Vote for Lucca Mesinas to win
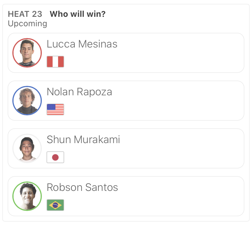 pyautogui.click(x=177, y=53)
